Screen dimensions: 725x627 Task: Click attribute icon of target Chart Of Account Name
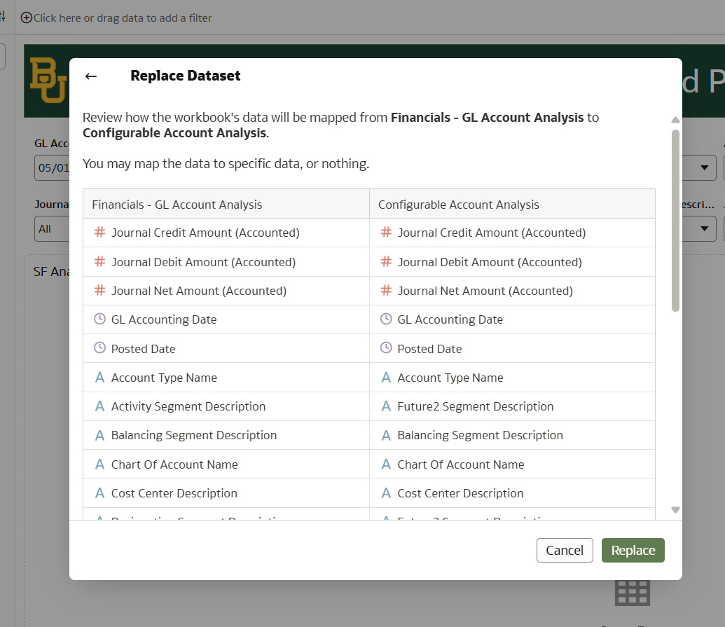click(386, 464)
